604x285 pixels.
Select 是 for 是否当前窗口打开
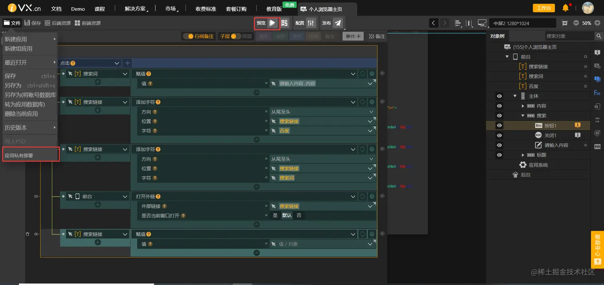[275, 215]
